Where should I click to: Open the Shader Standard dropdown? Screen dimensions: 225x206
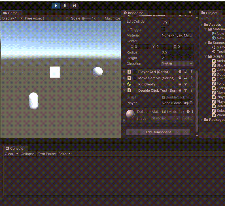(165, 118)
